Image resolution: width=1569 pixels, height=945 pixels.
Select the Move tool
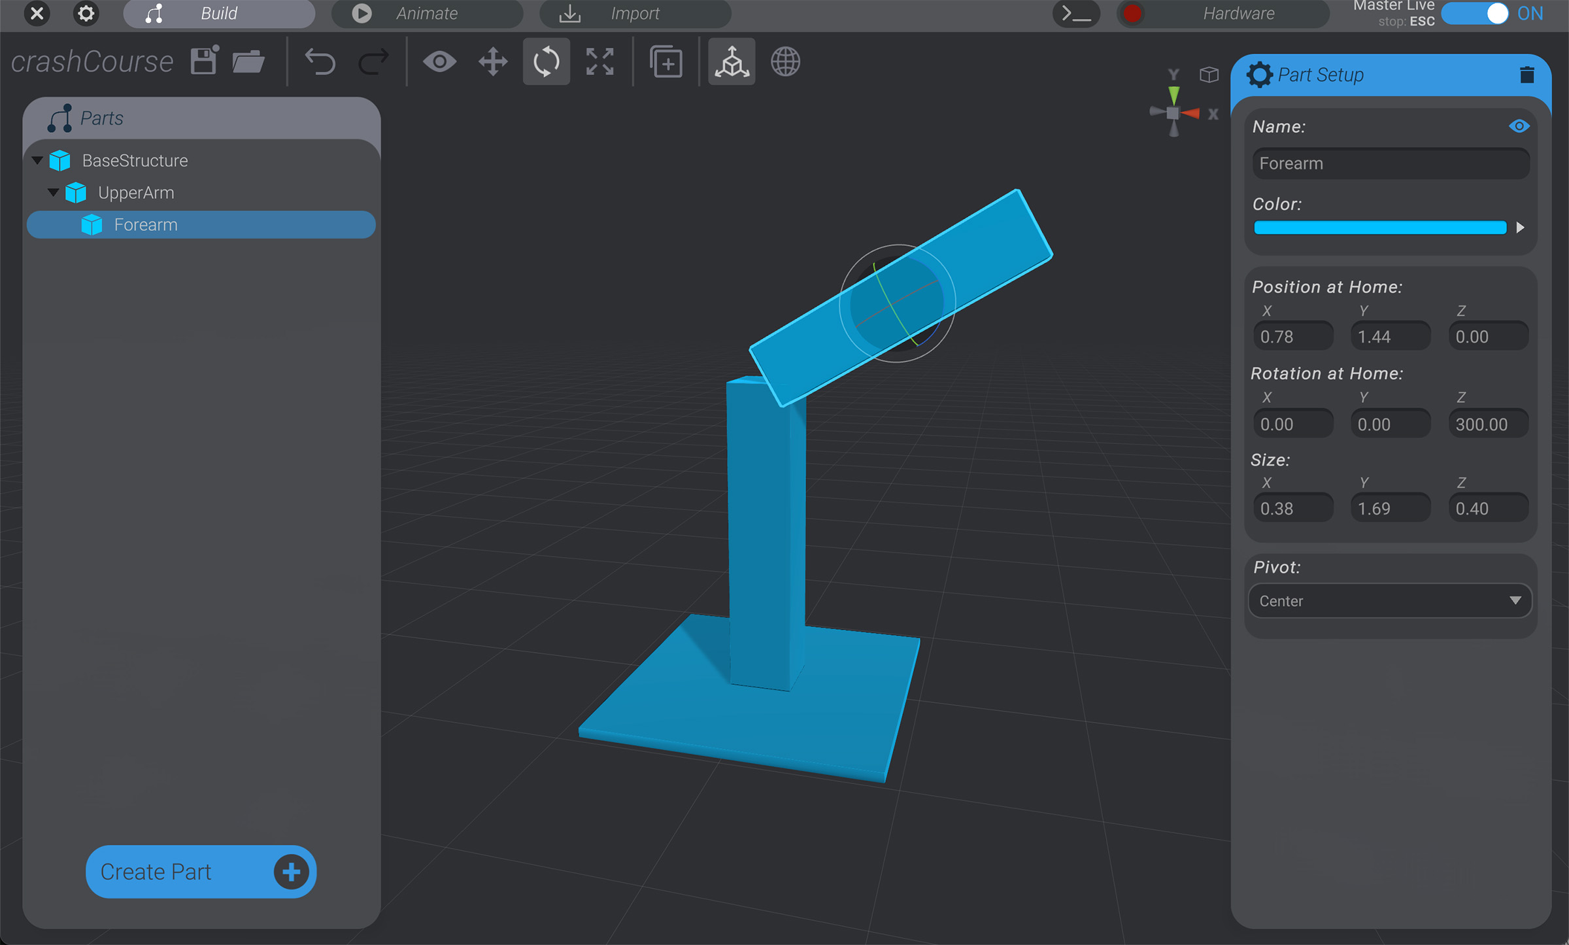[492, 61]
